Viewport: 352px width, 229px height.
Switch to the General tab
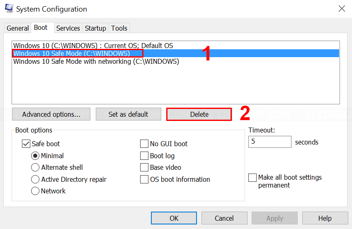point(17,28)
